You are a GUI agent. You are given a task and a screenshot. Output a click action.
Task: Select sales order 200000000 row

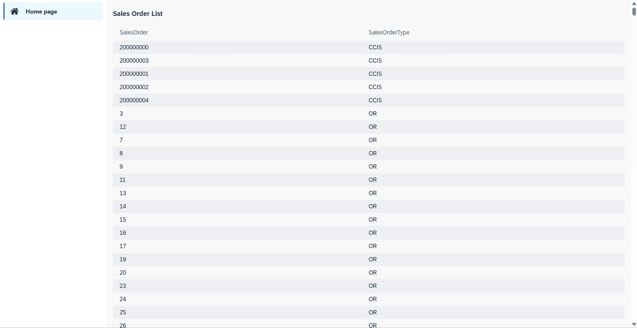pyautogui.click(x=134, y=47)
